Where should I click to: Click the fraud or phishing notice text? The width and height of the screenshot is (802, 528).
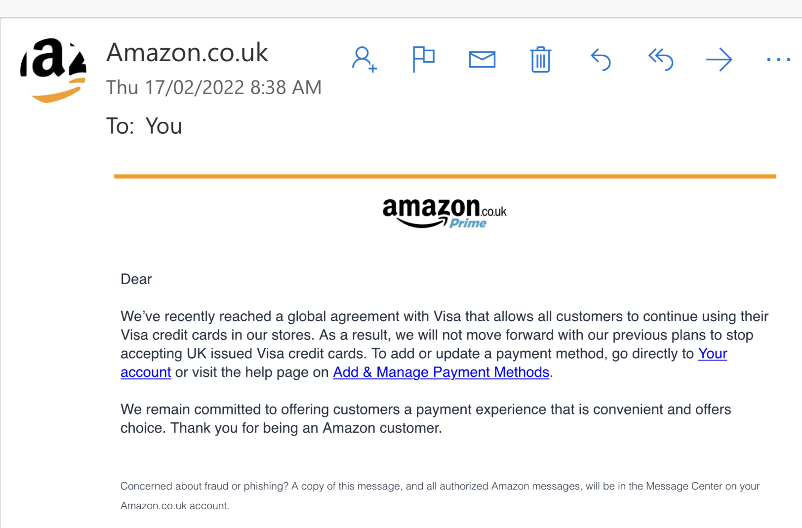[440, 496]
